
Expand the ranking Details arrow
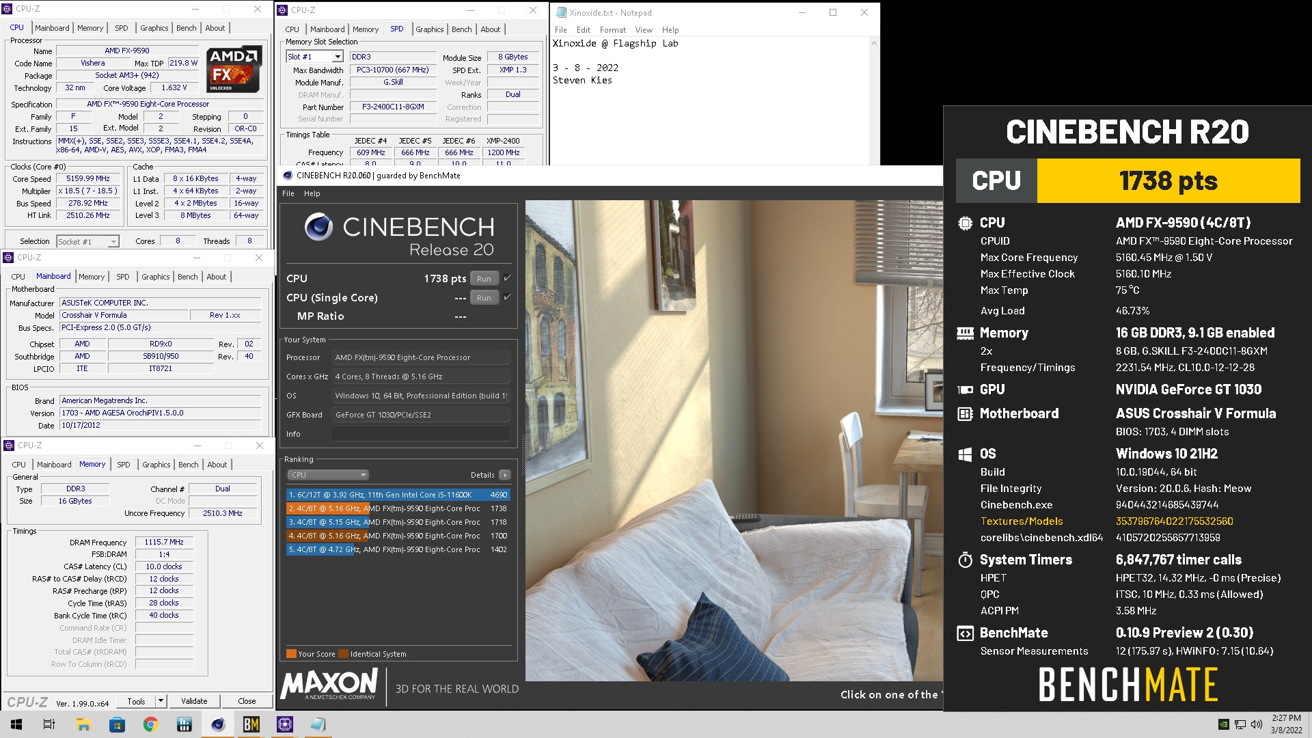click(x=505, y=475)
